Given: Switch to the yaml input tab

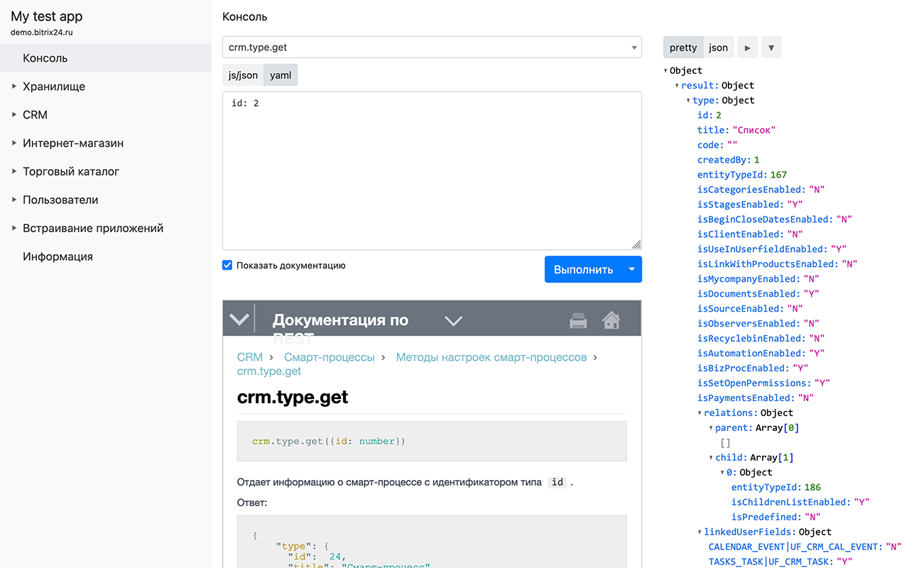Looking at the screenshot, I should (281, 75).
